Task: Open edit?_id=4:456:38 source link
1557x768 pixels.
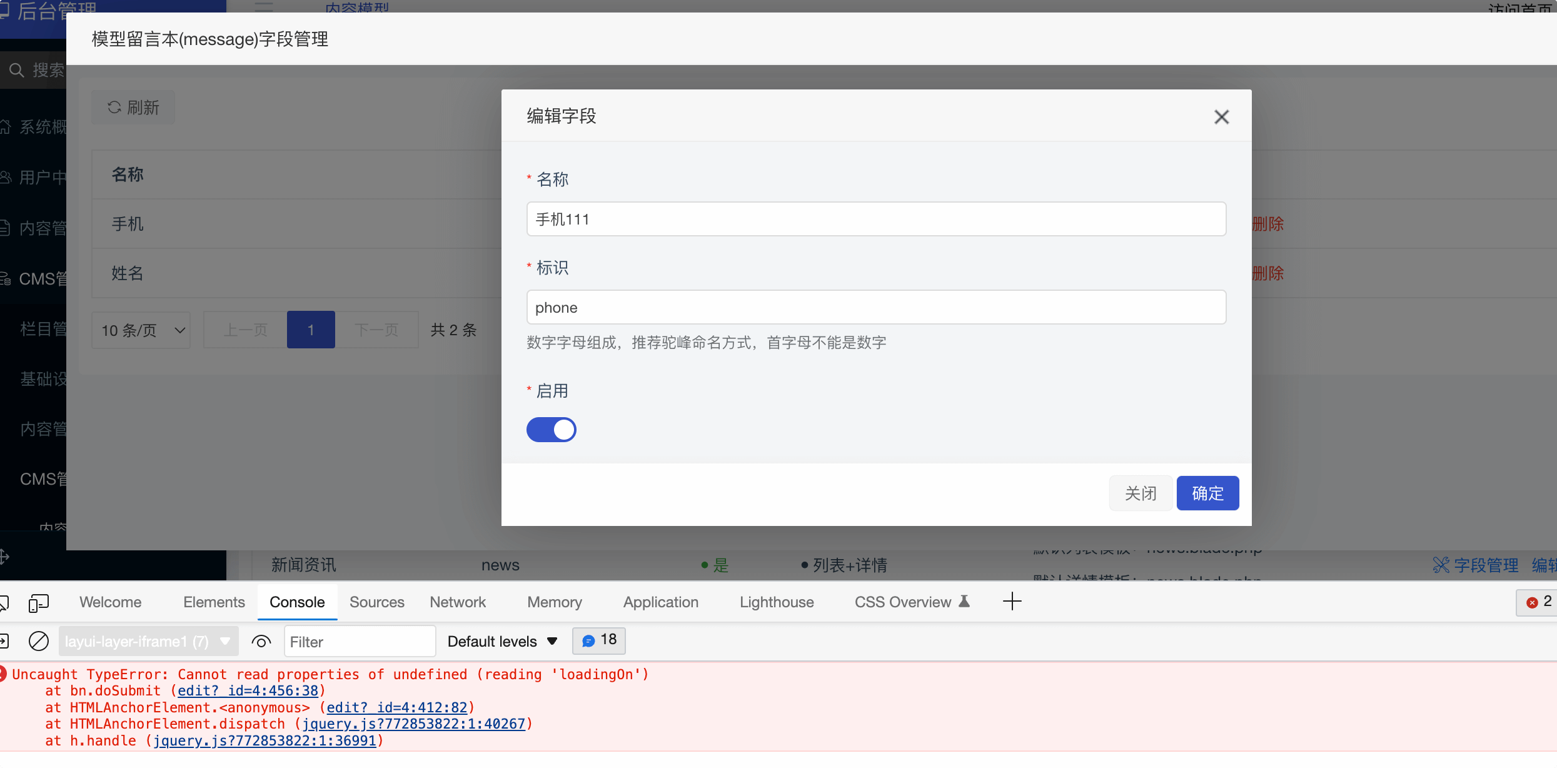Action: pyautogui.click(x=248, y=690)
